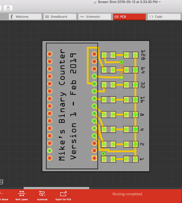Click the Routing completed status message
Image resolution: width=182 pixels, height=203 pixels.
coord(127,194)
